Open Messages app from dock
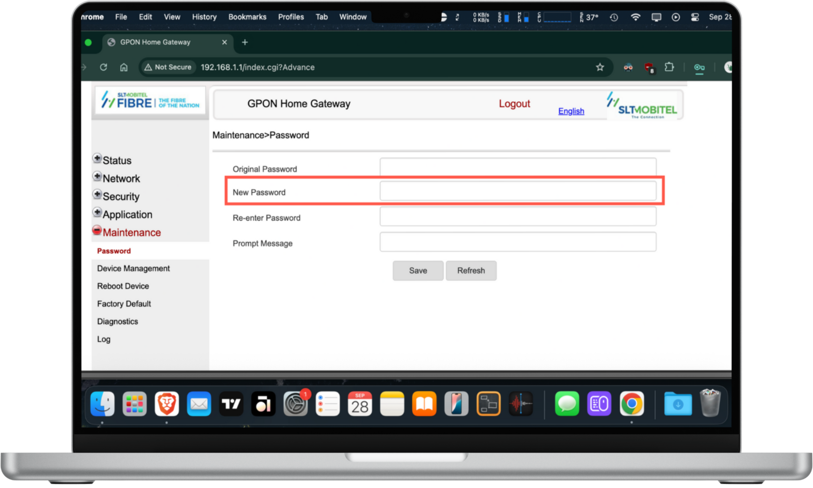Viewport: 813px width, 488px height. click(567, 403)
